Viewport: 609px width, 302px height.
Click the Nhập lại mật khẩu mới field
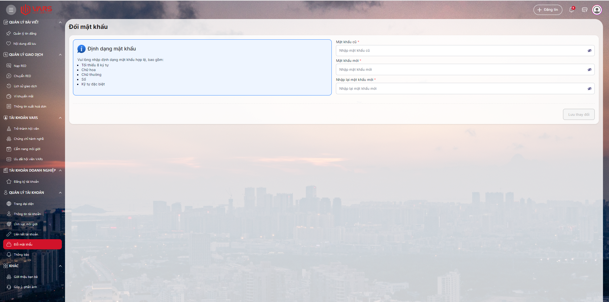pos(460,89)
